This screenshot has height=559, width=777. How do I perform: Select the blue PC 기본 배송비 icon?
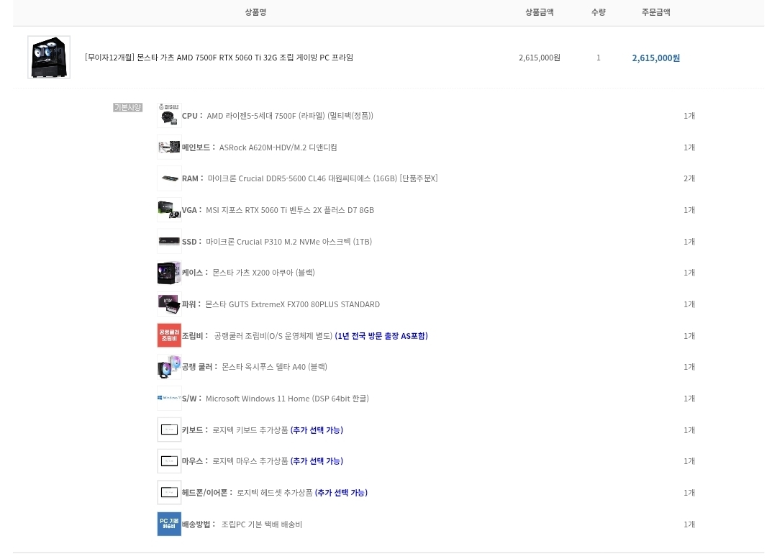click(169, 524)
